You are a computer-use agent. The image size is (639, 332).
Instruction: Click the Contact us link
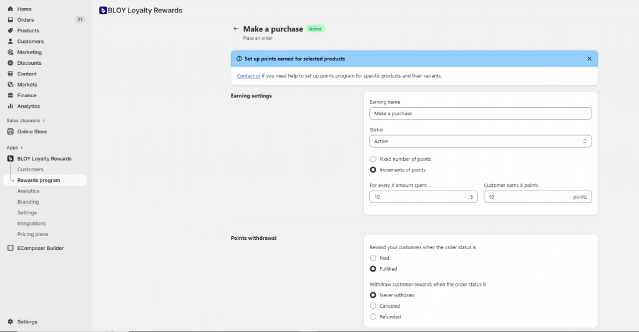[x=248, y=76]
